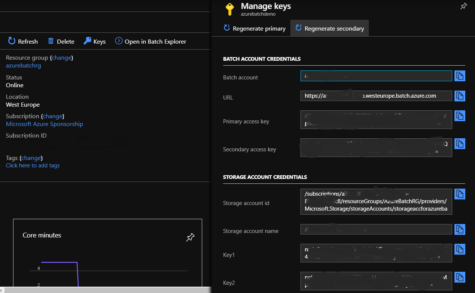Screen dimensions: 475x293
Task: Click the 4 axis label in chart
Action: point(38,268)
